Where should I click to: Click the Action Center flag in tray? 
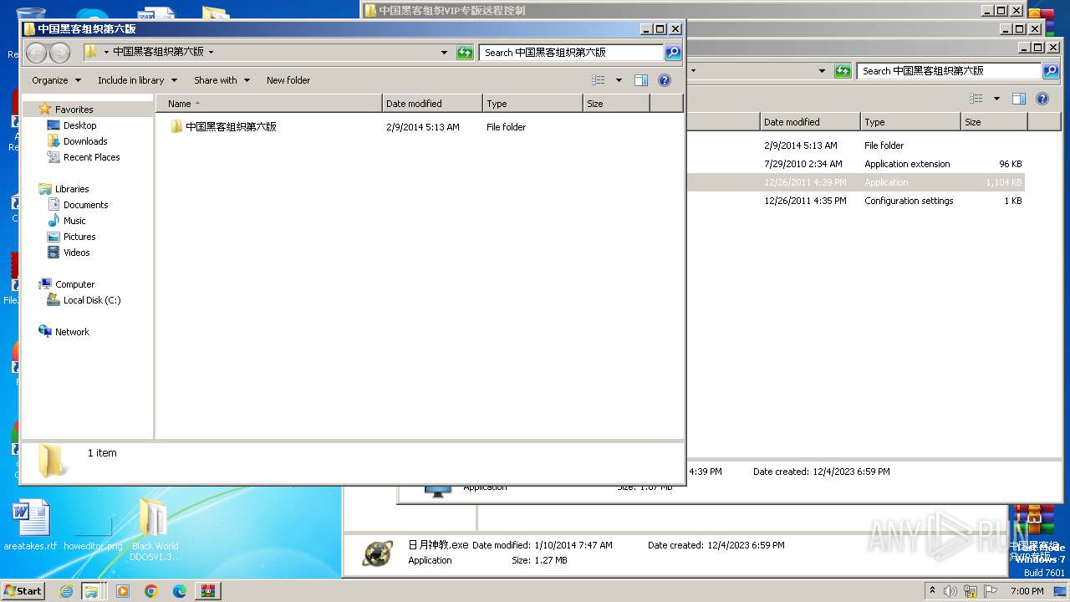click(x=991, y=591)
